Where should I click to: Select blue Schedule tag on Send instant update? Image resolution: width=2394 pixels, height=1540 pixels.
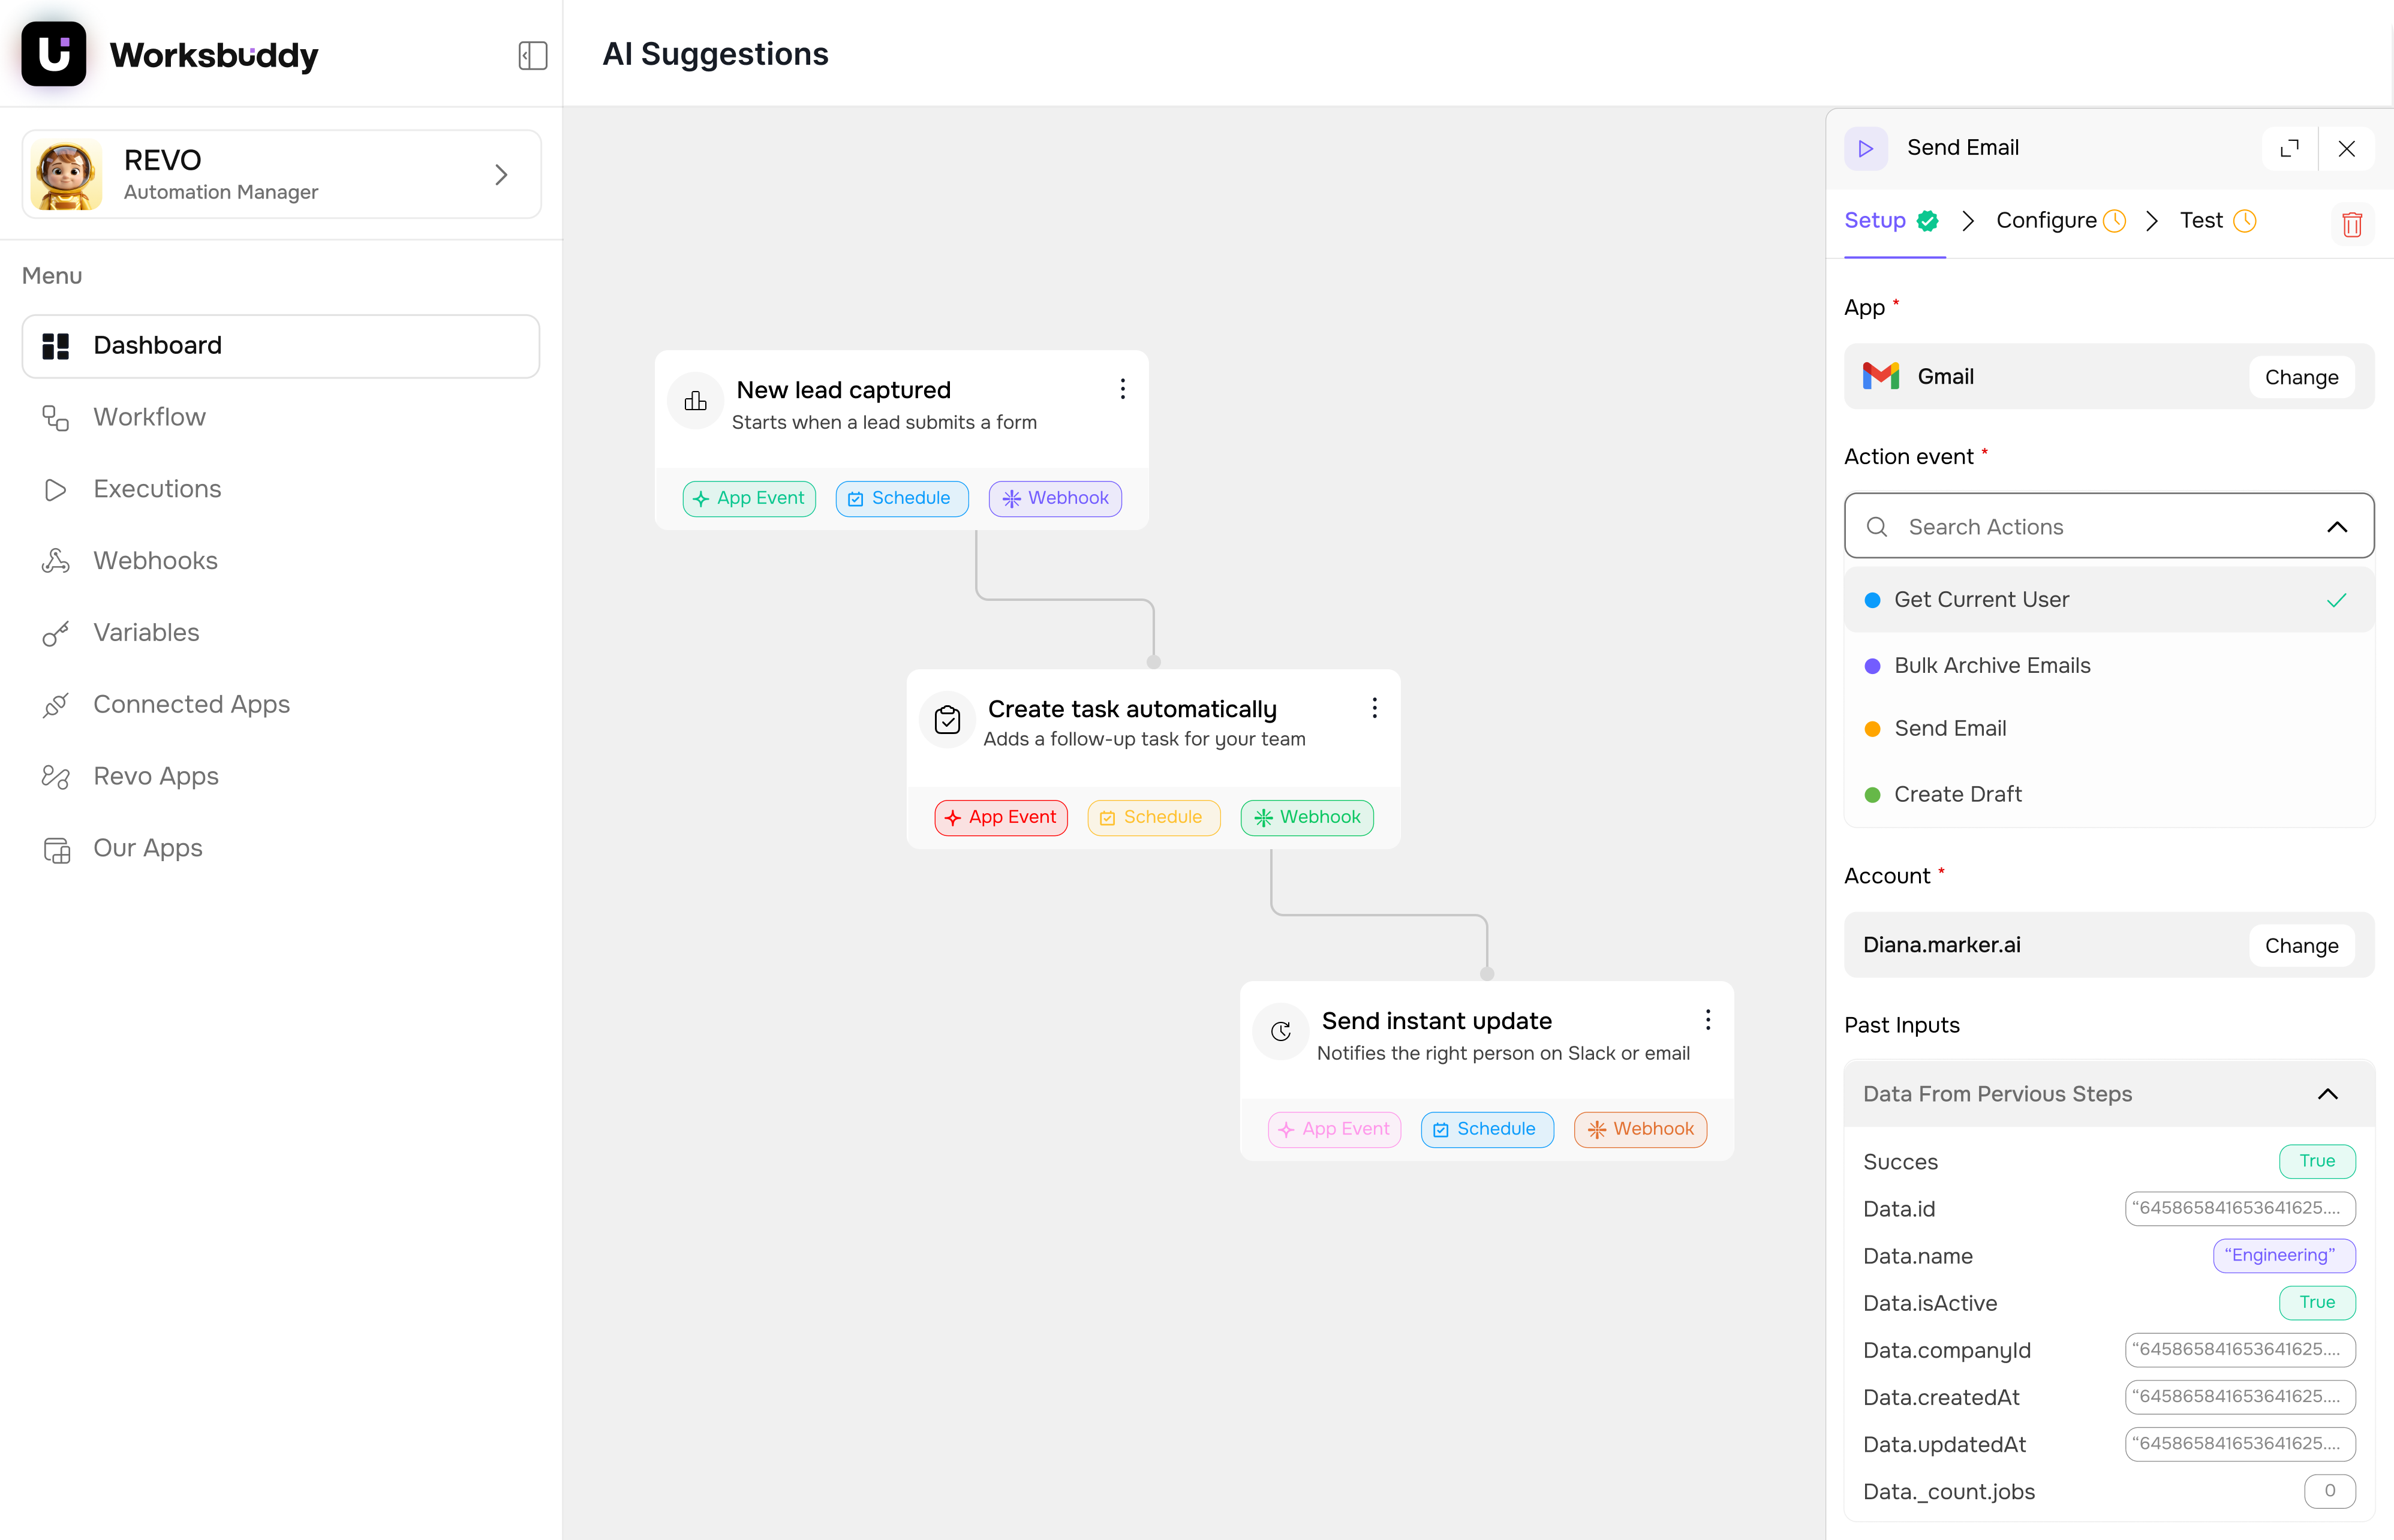1488,1130
